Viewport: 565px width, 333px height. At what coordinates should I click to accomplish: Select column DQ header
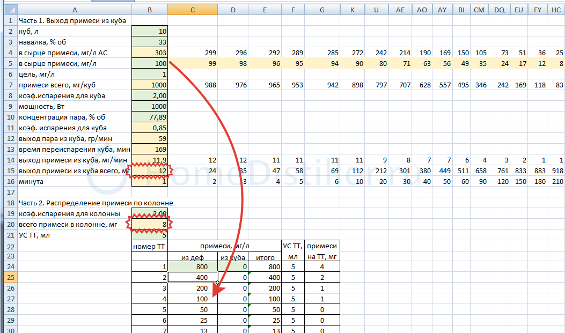coord(499,10)
